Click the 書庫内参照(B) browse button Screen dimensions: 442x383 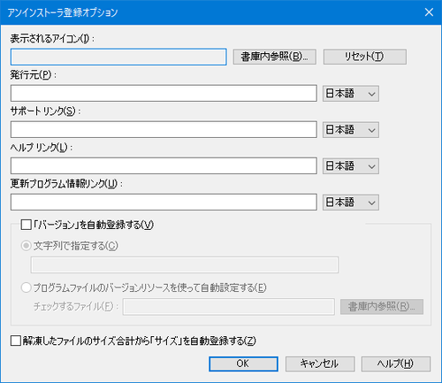click(275, 57)
